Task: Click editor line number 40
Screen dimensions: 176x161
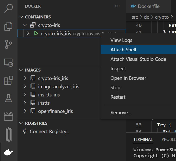Action: 139,25
